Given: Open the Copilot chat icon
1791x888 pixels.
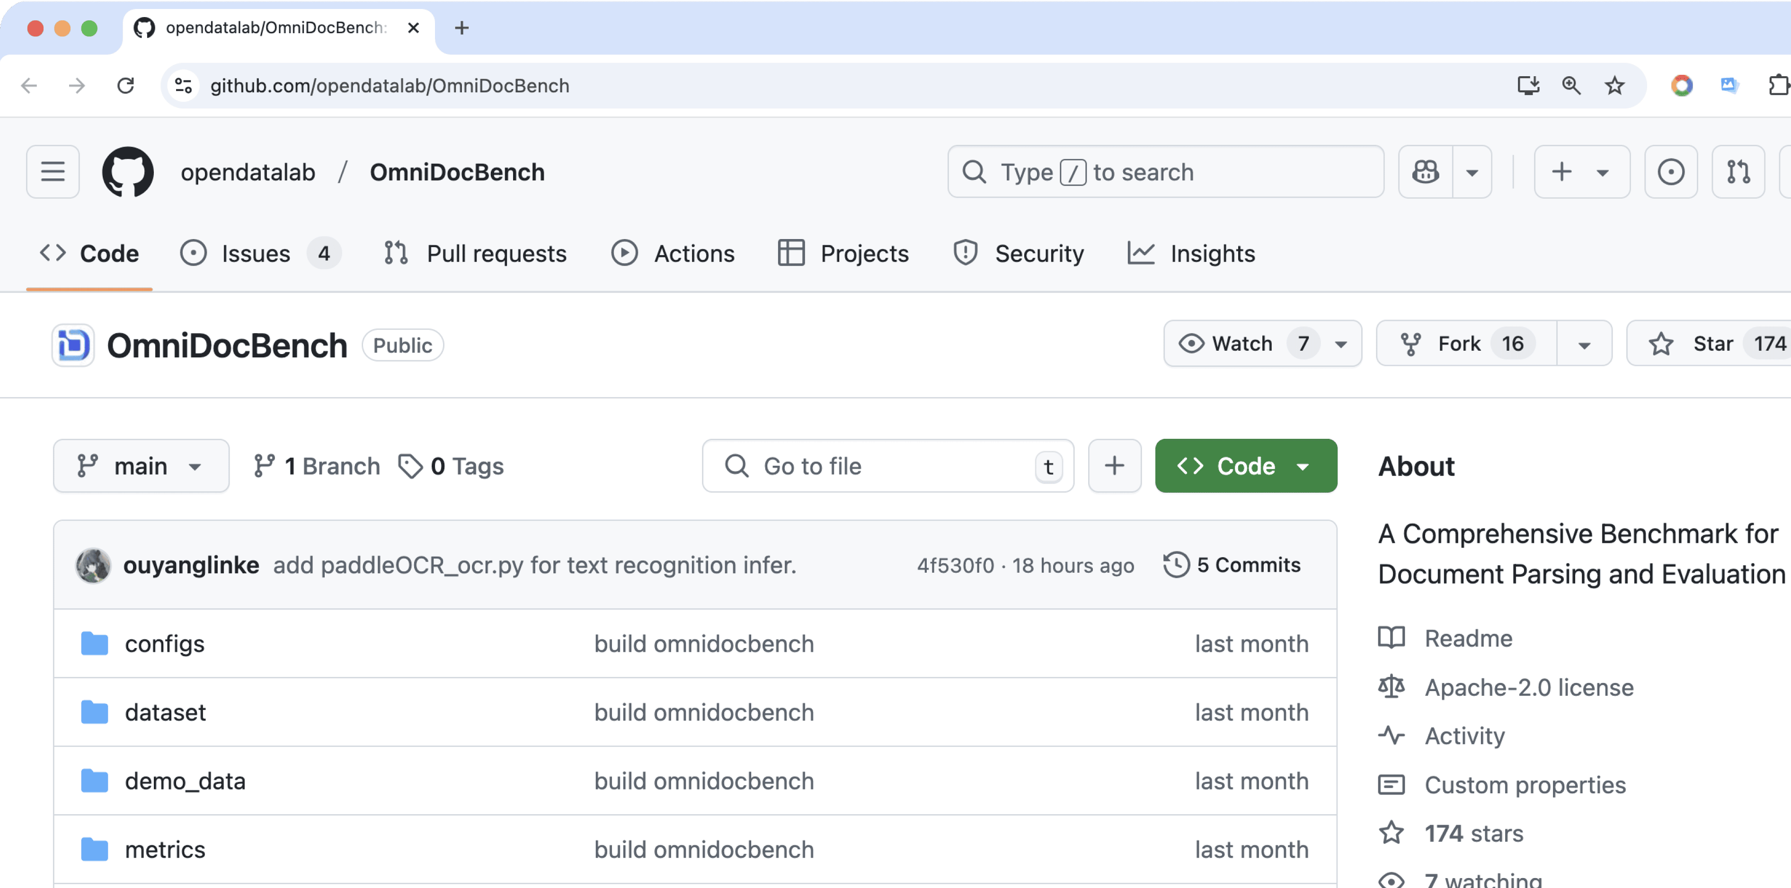Looking at the screenshot, I should click(x=1425, y=172).
